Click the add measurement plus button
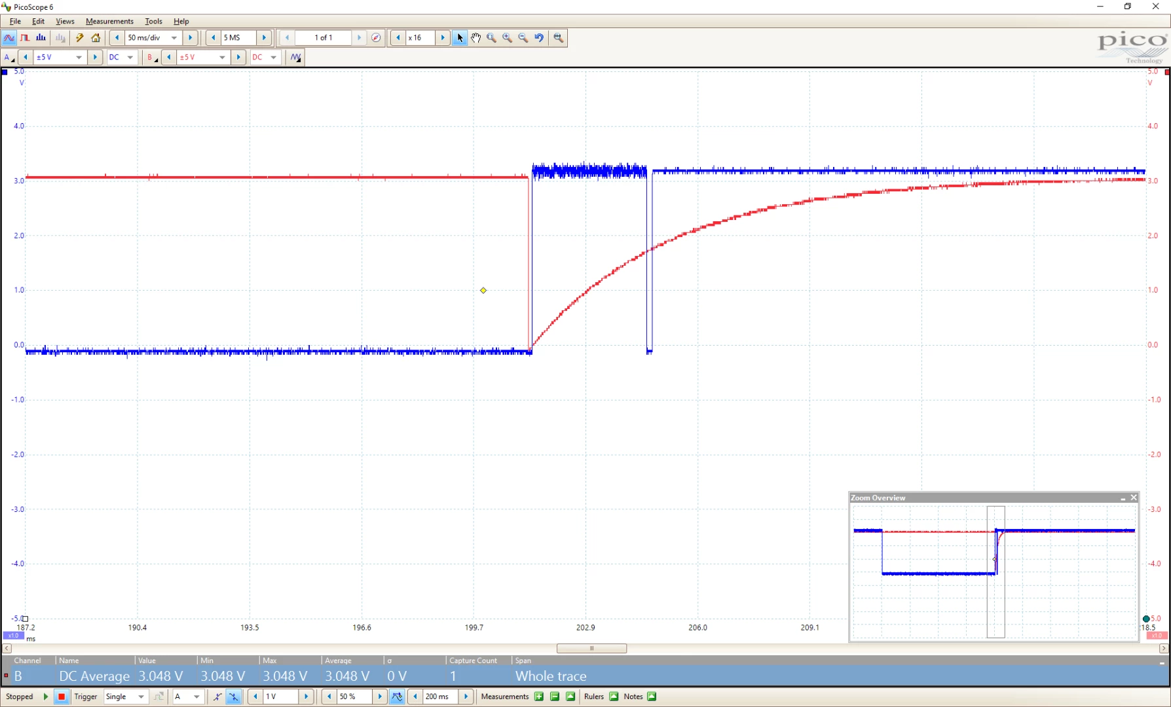The width and height of the screenshot is (1171, 707). pos(539,697)
